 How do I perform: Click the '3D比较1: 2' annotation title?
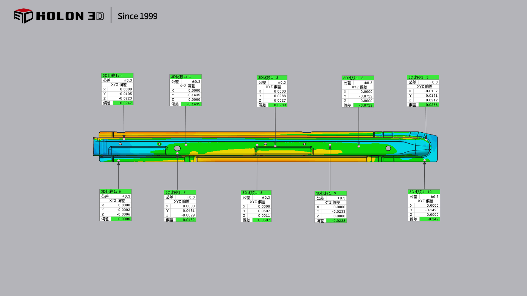pos(358,78)
